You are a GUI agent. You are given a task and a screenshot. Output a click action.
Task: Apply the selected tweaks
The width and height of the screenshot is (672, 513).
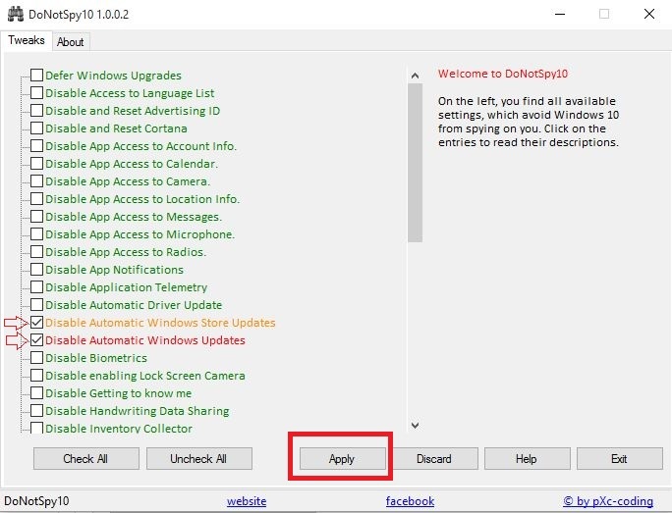point(342,459)
